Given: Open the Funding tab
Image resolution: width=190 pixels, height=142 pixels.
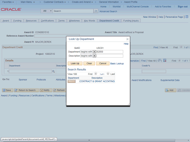Looking at the screenshot, I should [17, 21].
